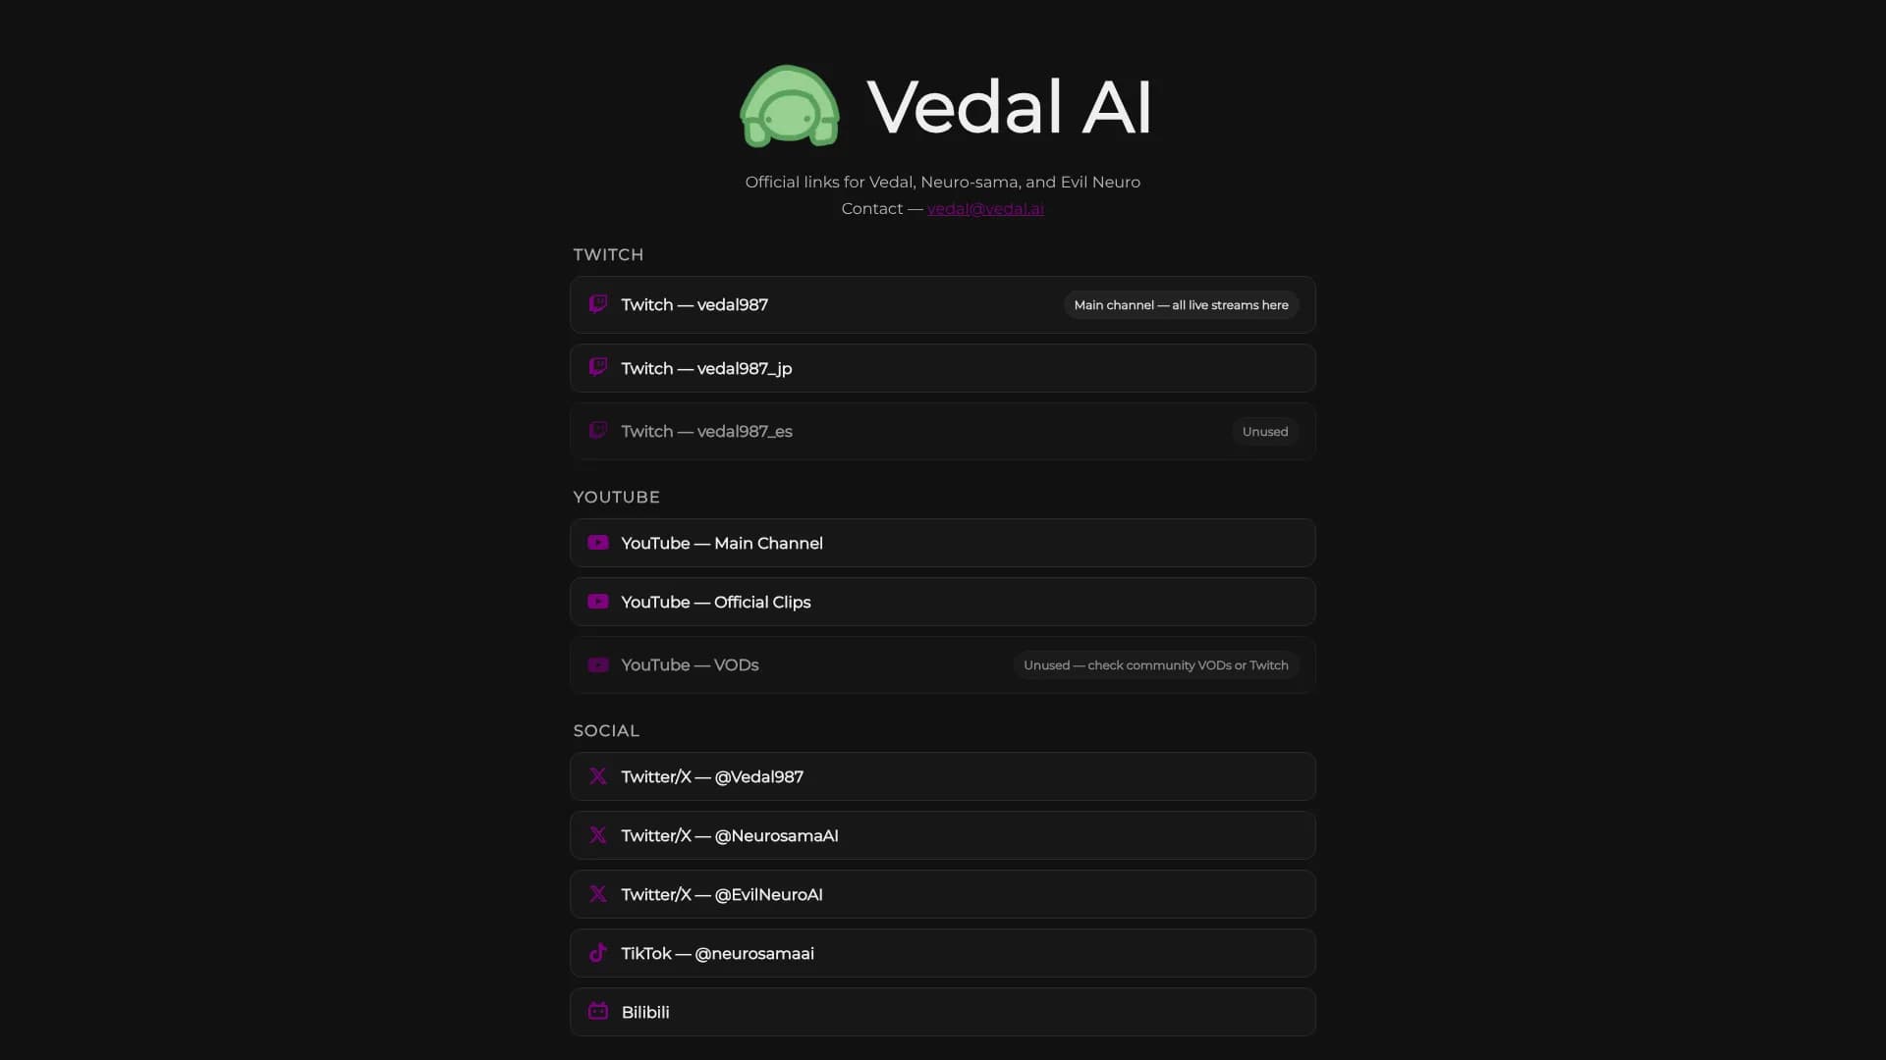Viewport: 1886px width, 1060px height.
Task: Click the 'Main channel — all live streams here' badge
Action: 1181,305
